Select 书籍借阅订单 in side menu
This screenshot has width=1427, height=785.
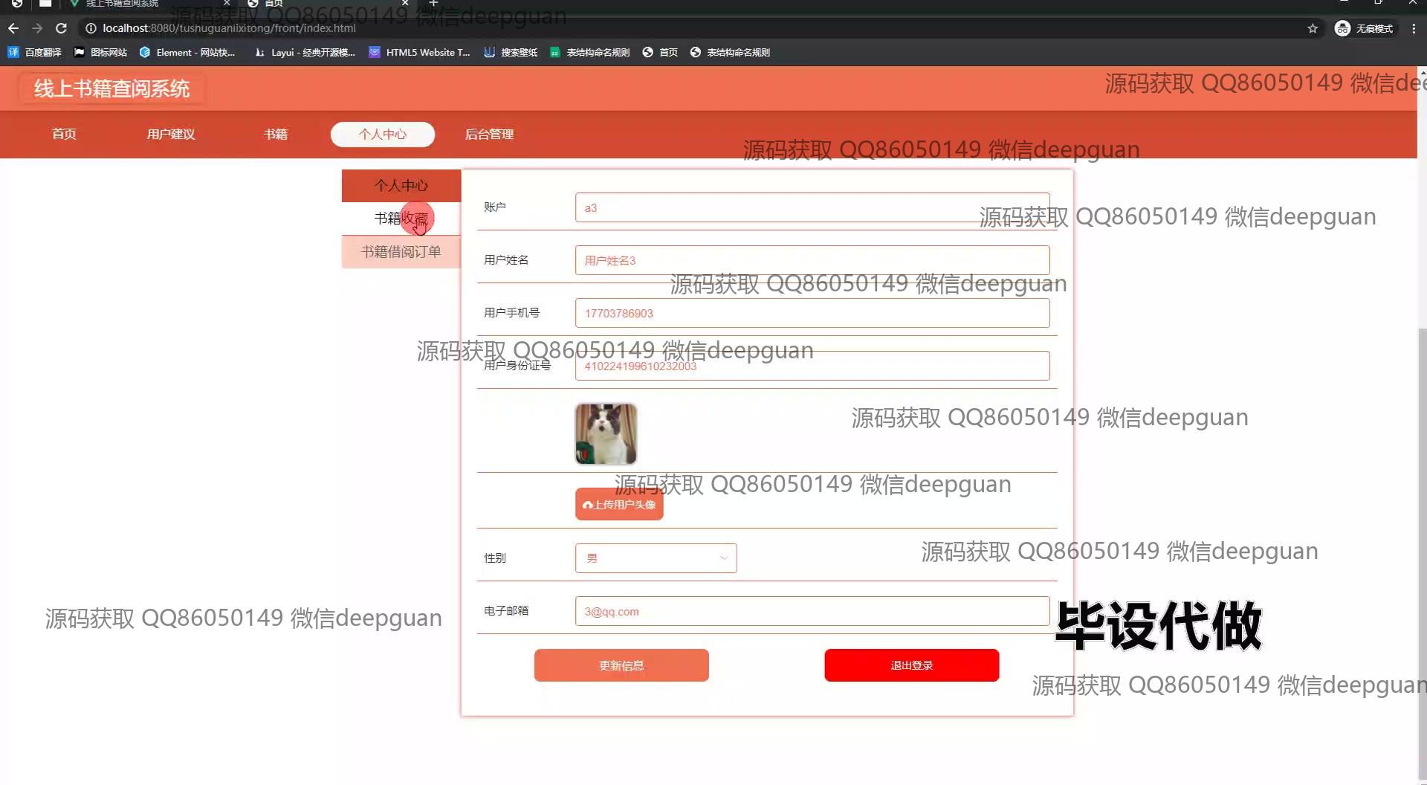pos(401,252)
